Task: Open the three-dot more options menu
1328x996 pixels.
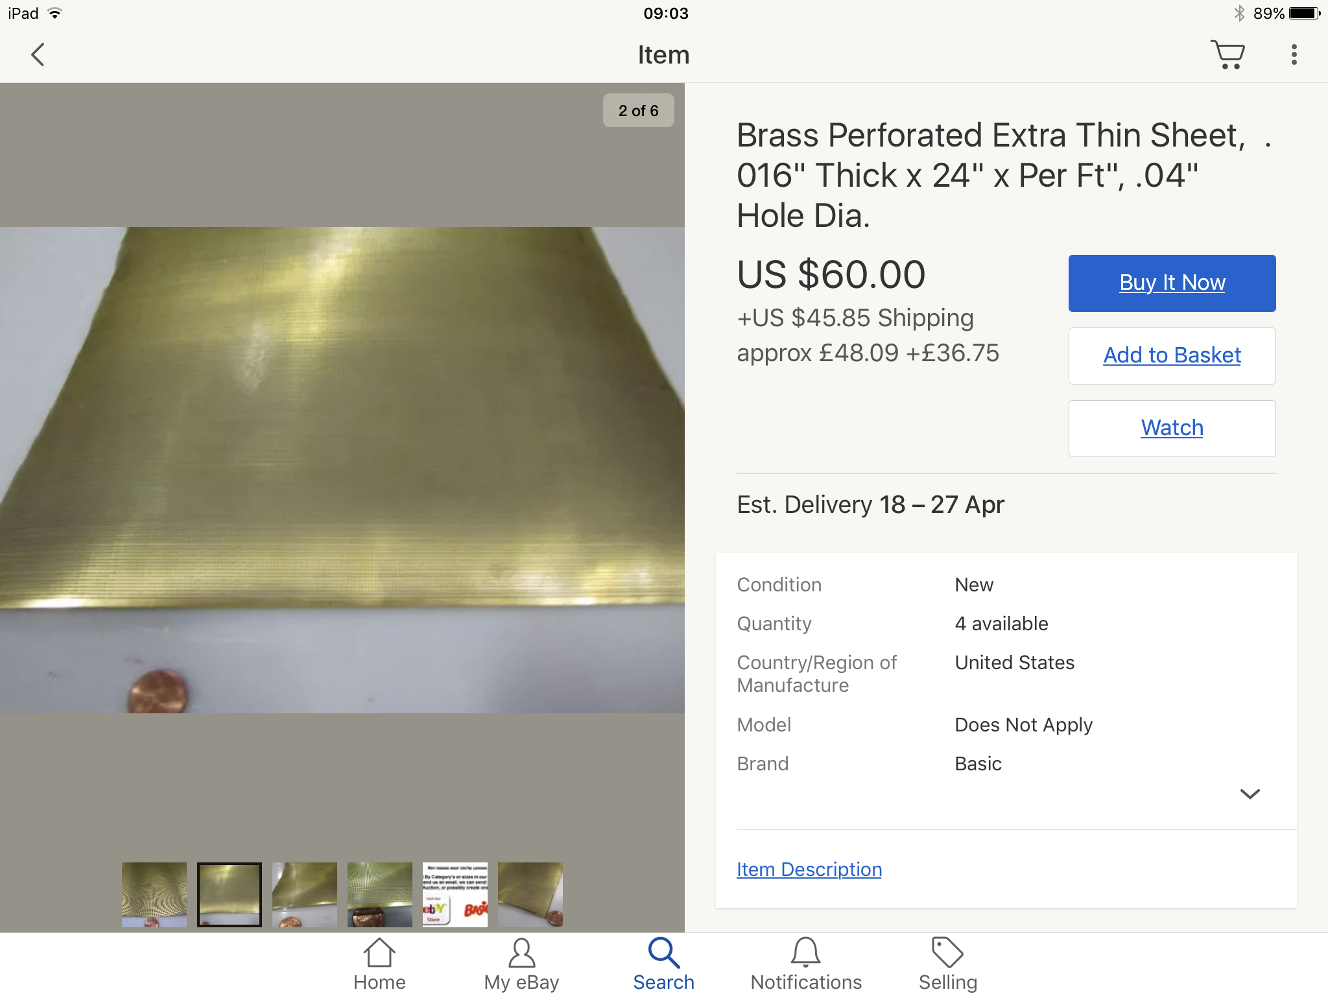Action: pyautogui.click(x=1294, y=55)
